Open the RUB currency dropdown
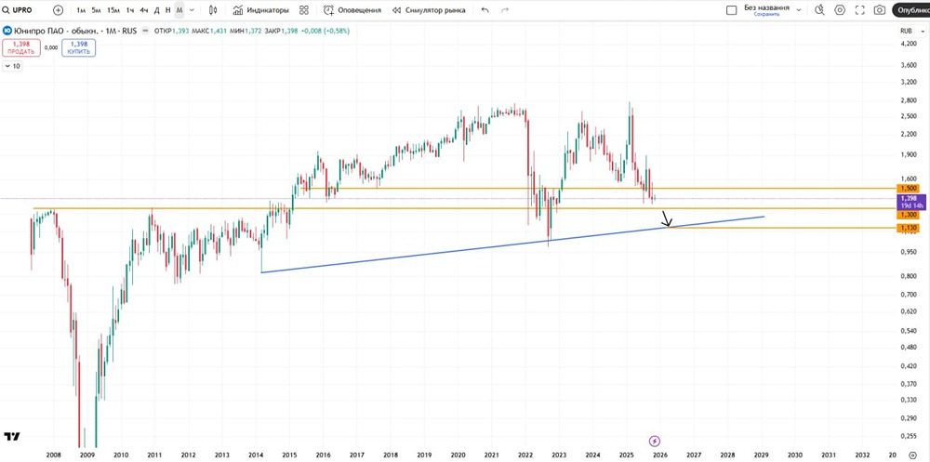 tap(909, 32)
